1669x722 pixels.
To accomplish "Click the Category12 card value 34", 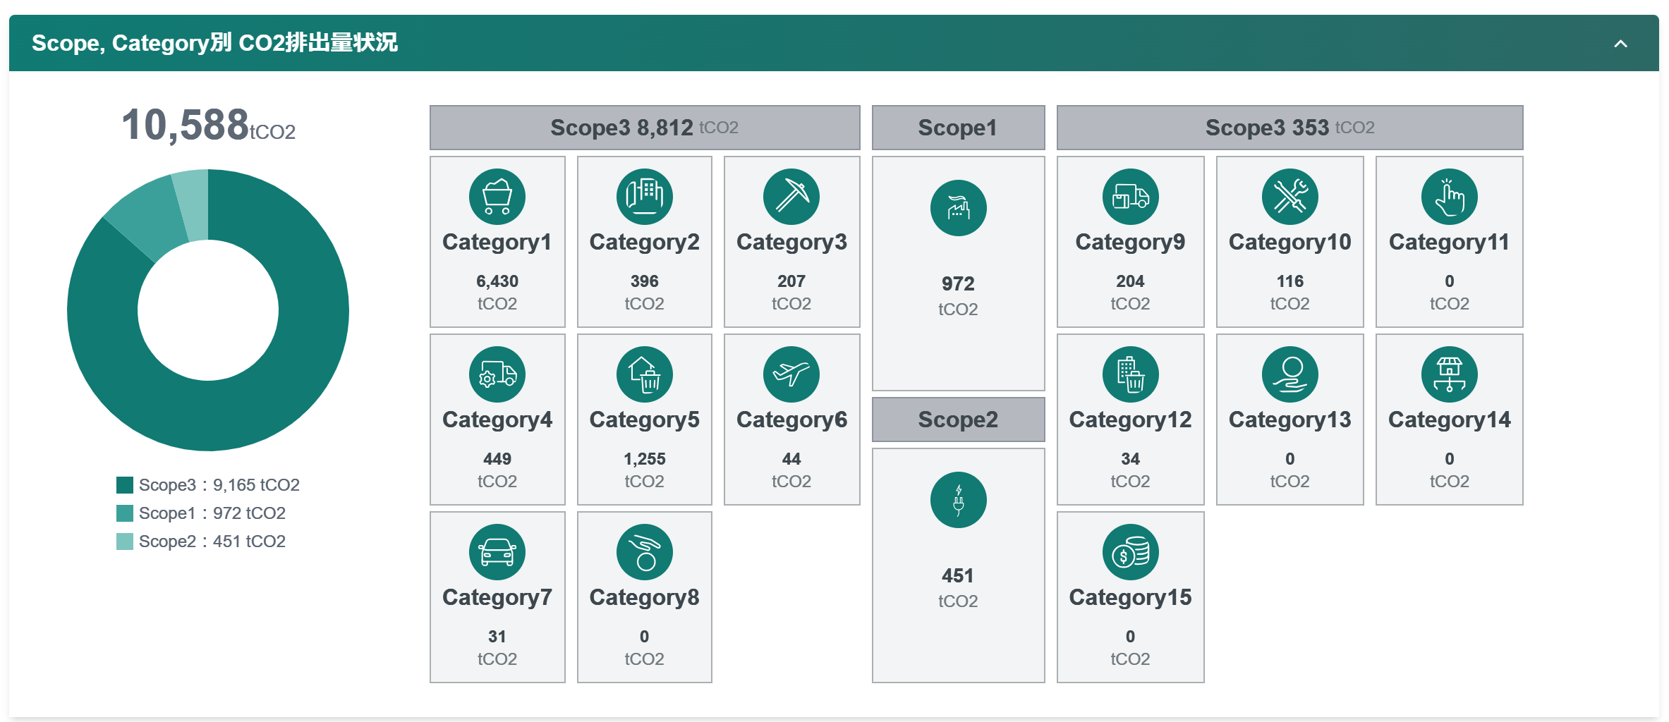I will pos(1130,459).
